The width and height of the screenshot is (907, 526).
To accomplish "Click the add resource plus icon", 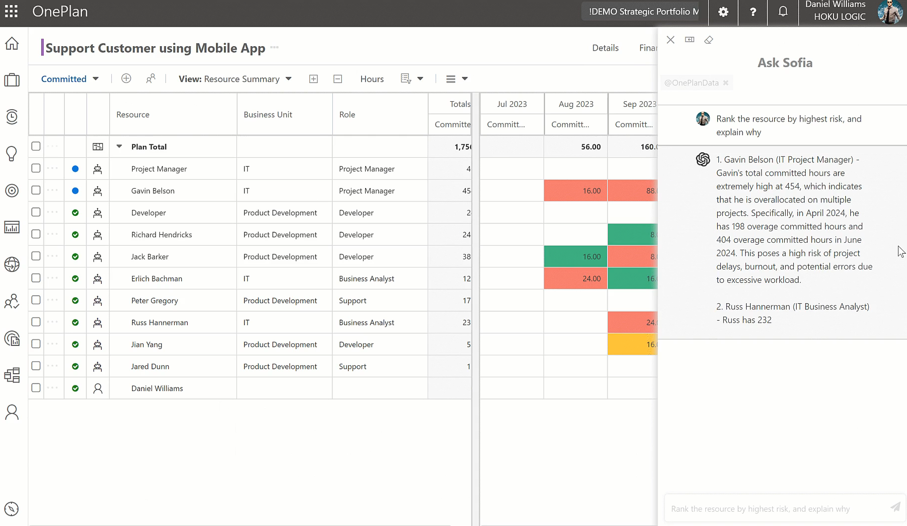I will 126,78.
